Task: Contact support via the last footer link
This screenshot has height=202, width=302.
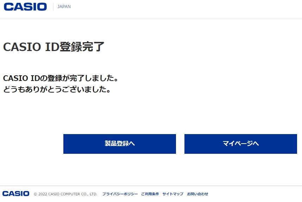Action: (197, 194)
